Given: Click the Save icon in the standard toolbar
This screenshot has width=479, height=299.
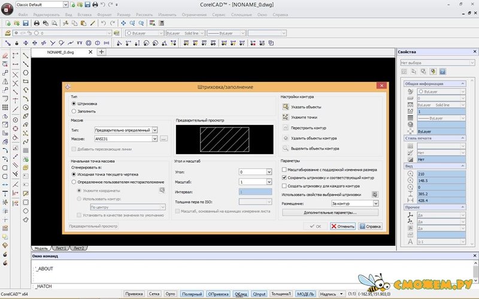Looking at the screenshot, I should pyautogui.click(x=26, y=23).
